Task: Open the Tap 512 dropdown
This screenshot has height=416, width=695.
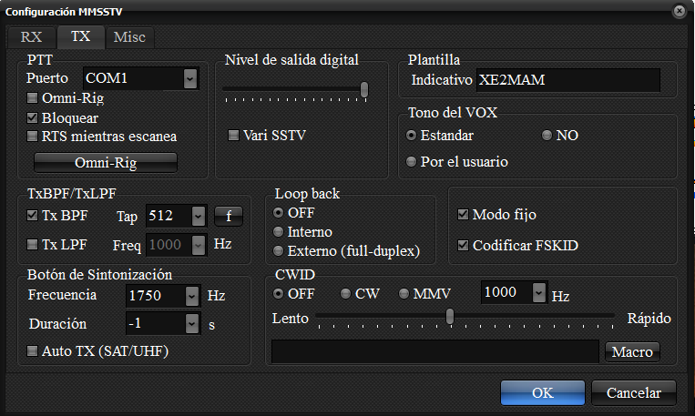Action: click(x=199, y=217)
